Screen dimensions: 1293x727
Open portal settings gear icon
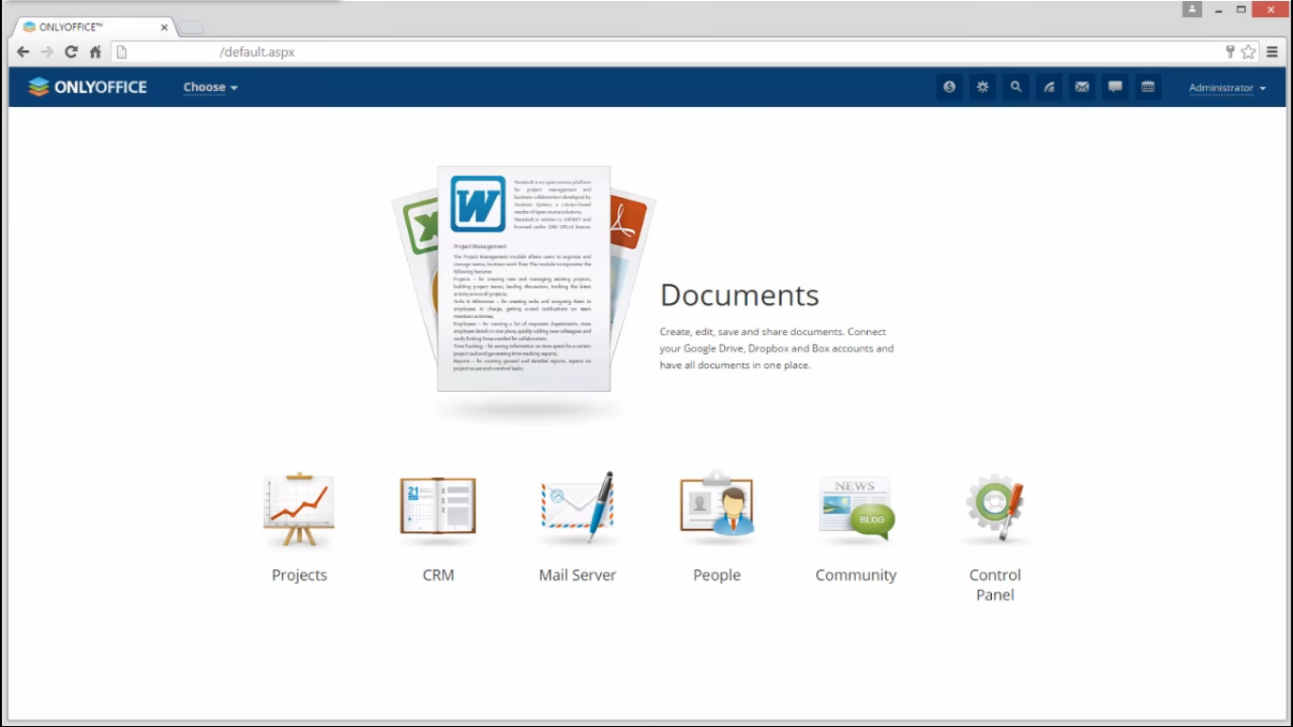(983, 87)
